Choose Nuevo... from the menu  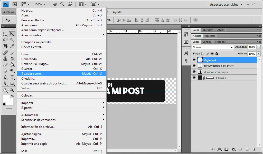tap(61, 10)
